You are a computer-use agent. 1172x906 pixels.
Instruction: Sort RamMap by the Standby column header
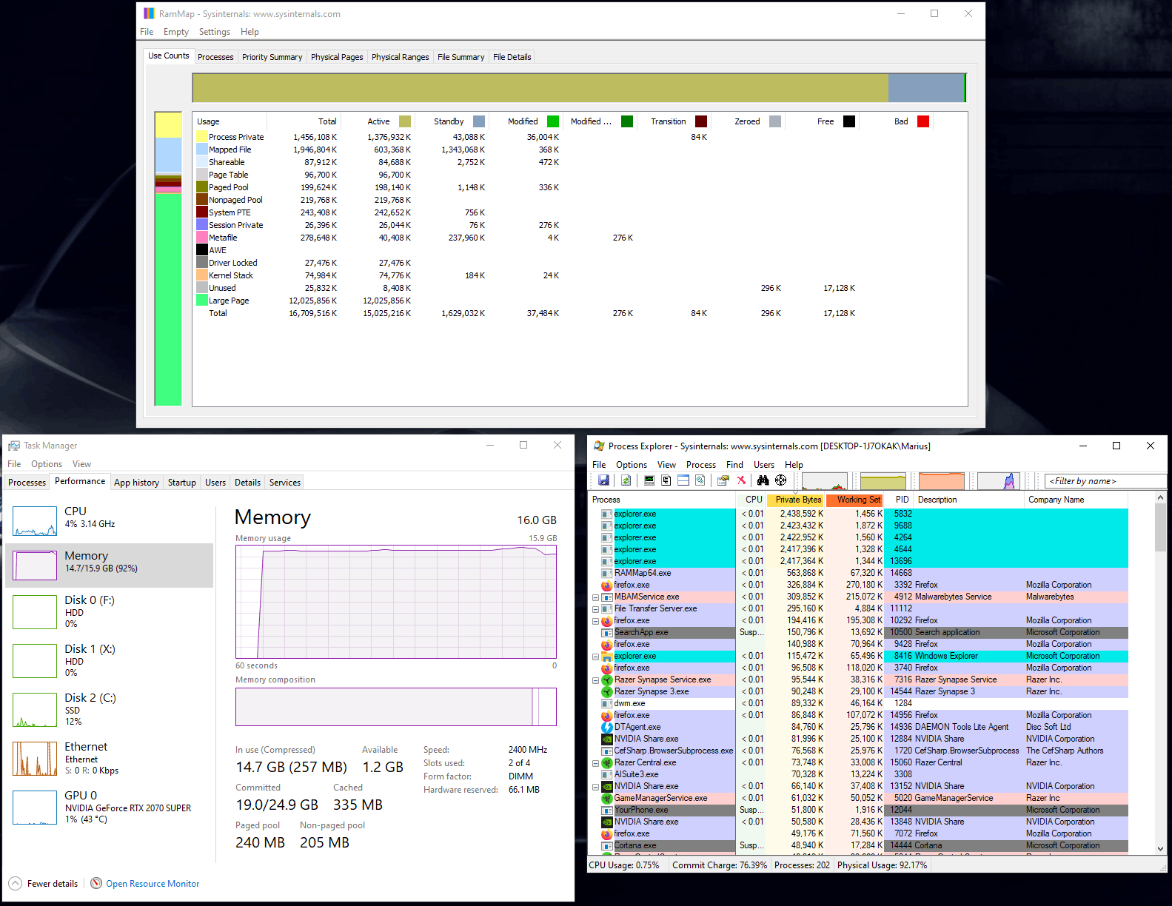tap(449, 121)
